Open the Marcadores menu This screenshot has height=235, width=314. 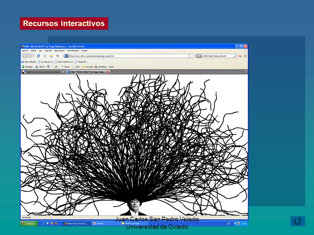tap(60, 51)
